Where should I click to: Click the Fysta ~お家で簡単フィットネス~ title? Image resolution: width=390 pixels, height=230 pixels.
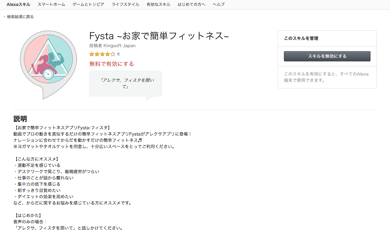pos(159,36)
